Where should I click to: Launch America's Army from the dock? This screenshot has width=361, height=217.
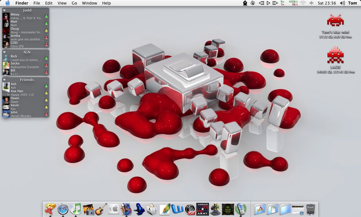[202, 209]
